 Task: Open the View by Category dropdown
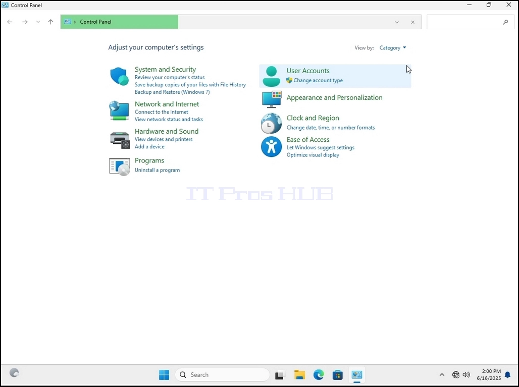pyautogui.click(x=393, y=48)
